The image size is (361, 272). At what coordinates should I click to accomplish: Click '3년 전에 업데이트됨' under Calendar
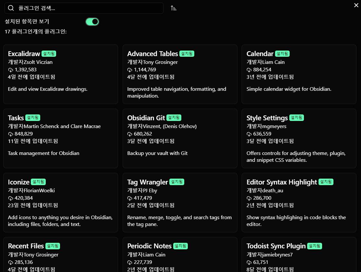pos(270,77)
